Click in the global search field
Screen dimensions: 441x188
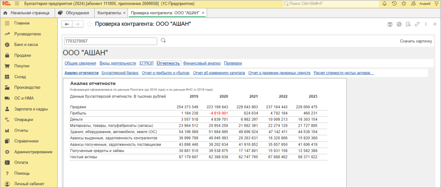330,3
